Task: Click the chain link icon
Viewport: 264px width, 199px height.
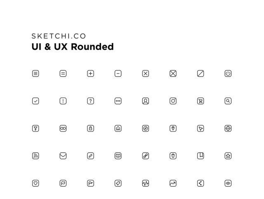Action: click(146, 156)
